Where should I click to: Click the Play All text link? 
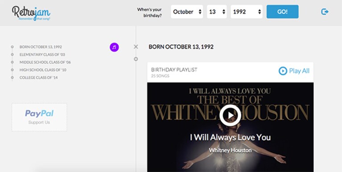(299, 71)
